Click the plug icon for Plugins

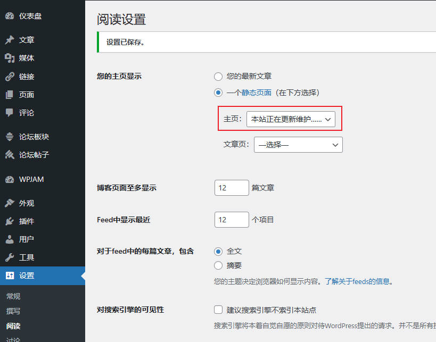10,221
